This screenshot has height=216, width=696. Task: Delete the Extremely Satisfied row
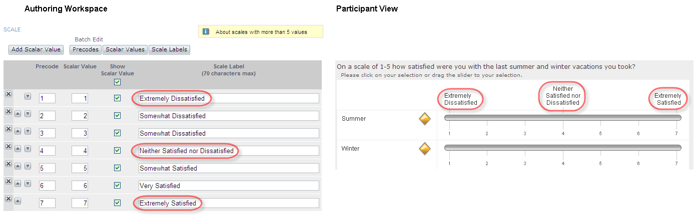[x=8, y=199]
